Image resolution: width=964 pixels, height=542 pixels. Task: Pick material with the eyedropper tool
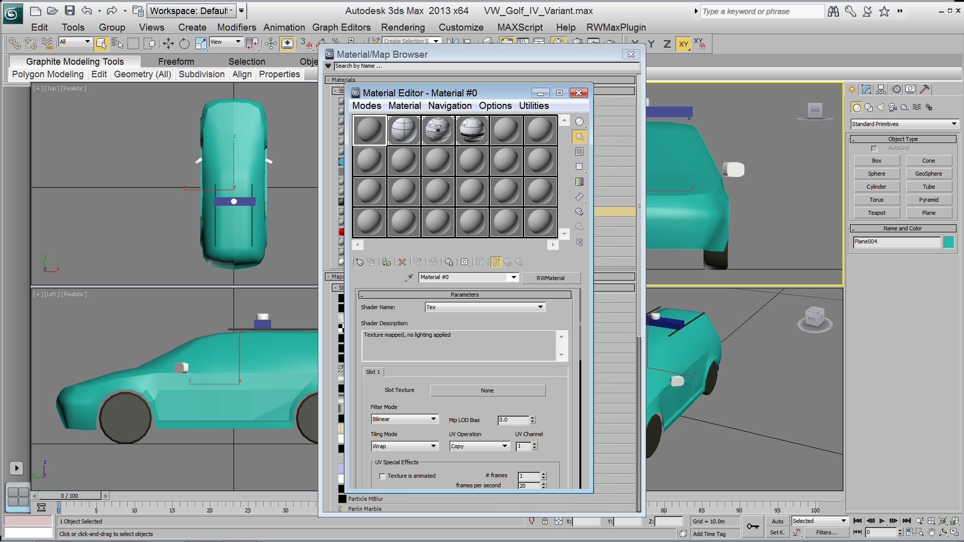point(409,278)
